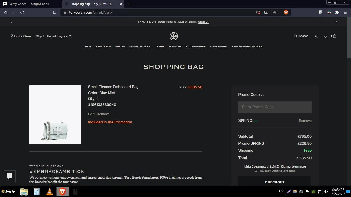Open a new browser tab
Image resolution: width=351 pixels, height=197 pixels.
pyautogui.click(x=130, y=4)
